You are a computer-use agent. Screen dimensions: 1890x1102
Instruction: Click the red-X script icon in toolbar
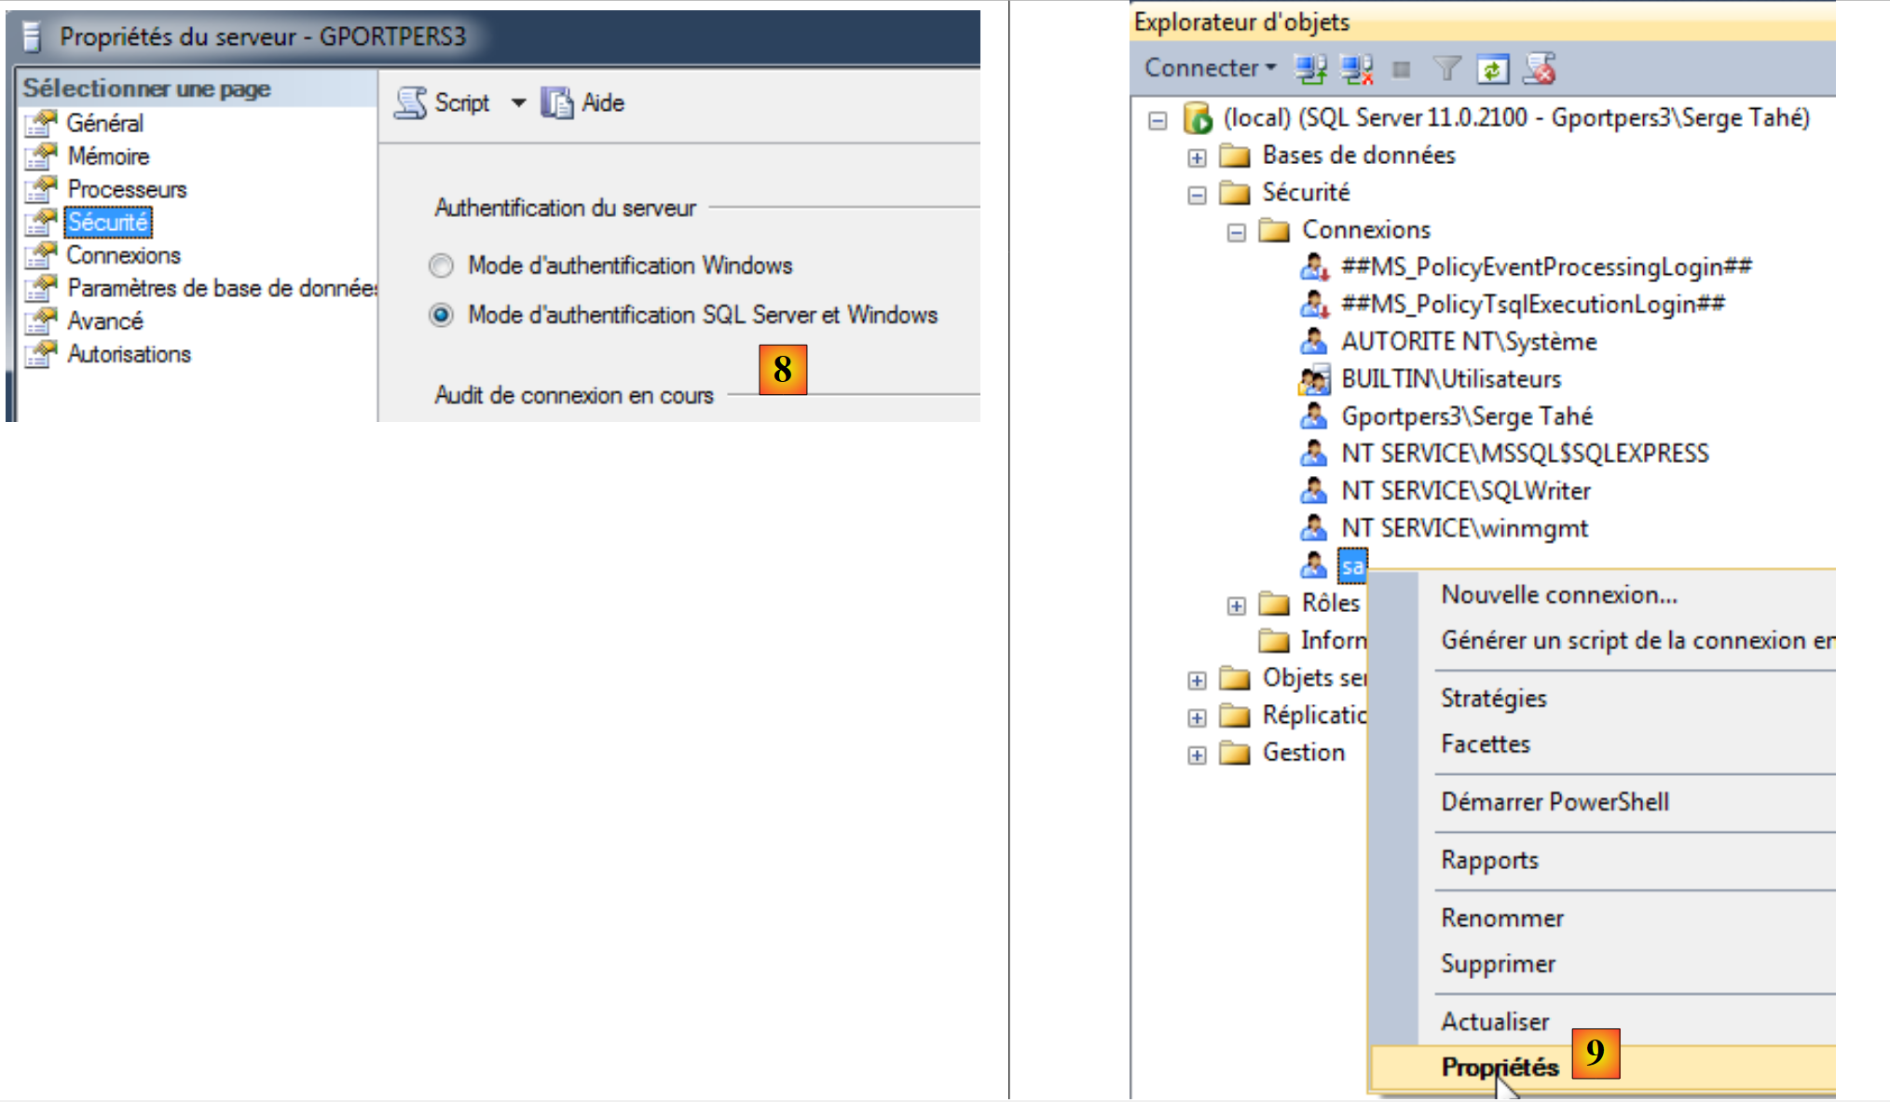(1540, 69)
